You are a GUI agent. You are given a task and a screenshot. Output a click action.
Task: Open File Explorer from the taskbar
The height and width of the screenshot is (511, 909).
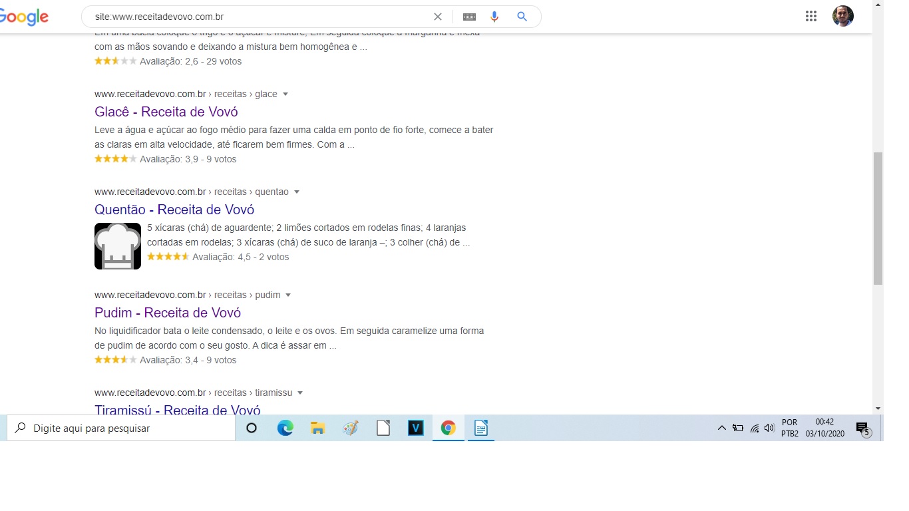[x=318, y=428]
